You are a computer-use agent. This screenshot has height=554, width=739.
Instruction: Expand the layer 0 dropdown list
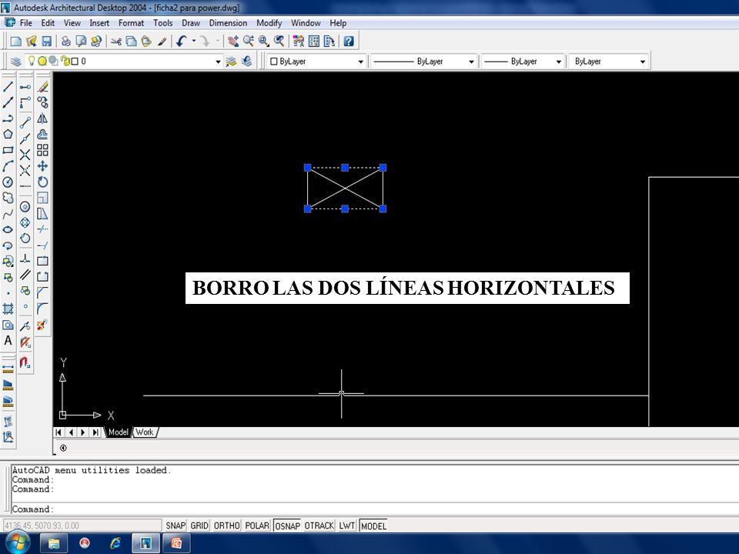218,62
